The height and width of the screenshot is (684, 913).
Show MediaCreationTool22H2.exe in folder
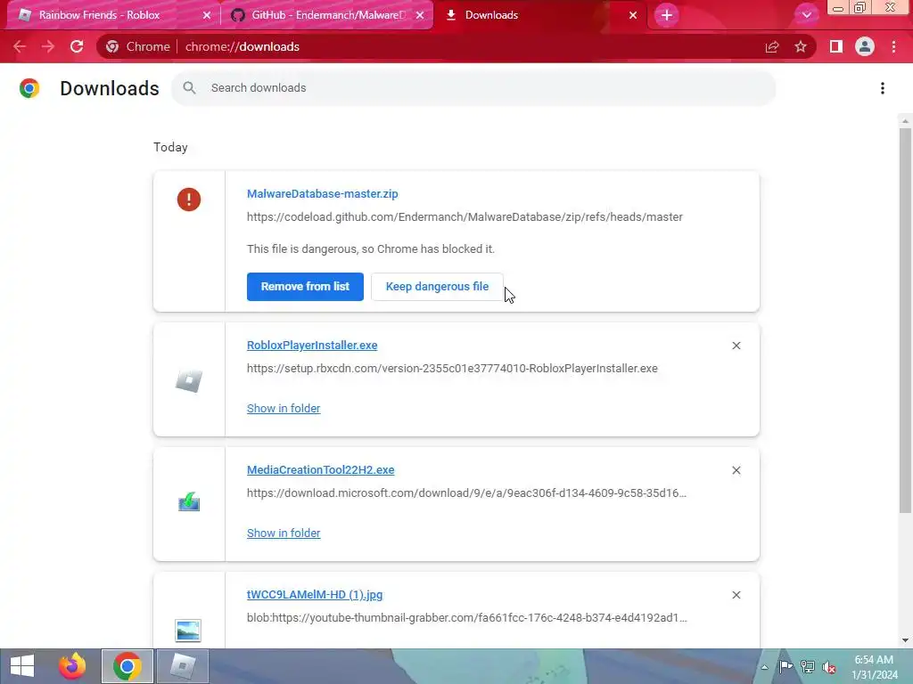click(x=284, y=533)
